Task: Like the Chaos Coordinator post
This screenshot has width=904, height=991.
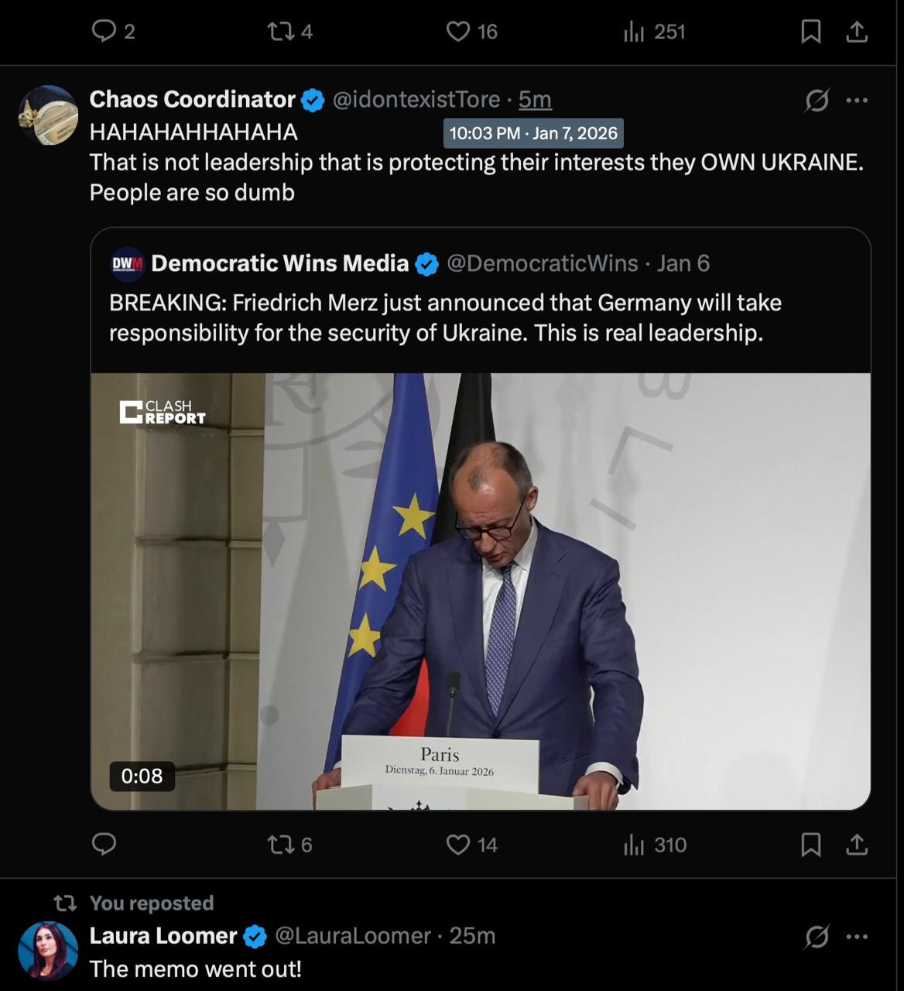Action: pyautogui.click(x=458, y=844)
